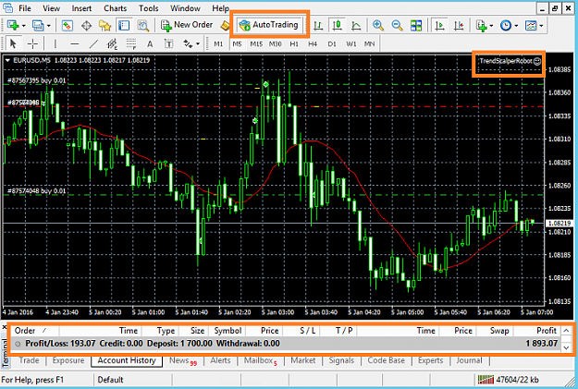Image resolution: width=578 pixels, height=389 pixels.
Task: Zoom out on the chart
Action: pos(397,26)
